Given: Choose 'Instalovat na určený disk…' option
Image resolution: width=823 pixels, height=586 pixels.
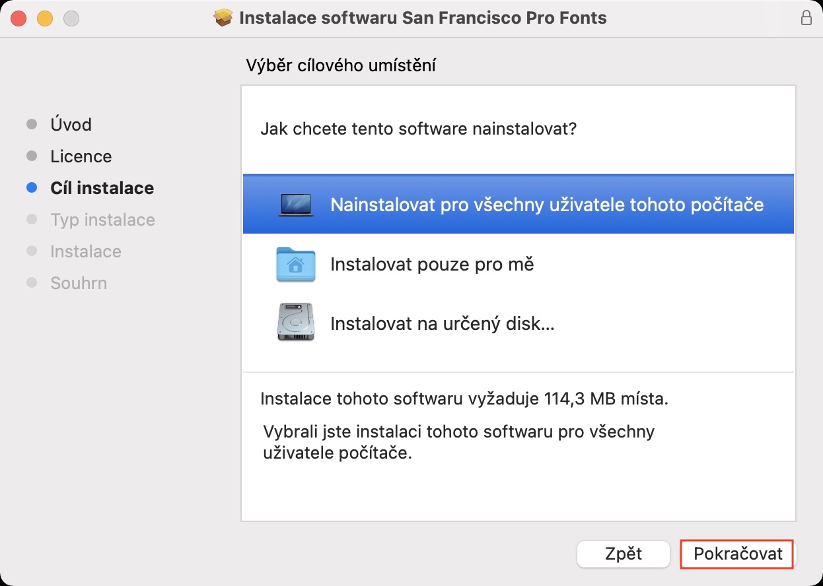Looking at the screenshot, I should 442,324.
